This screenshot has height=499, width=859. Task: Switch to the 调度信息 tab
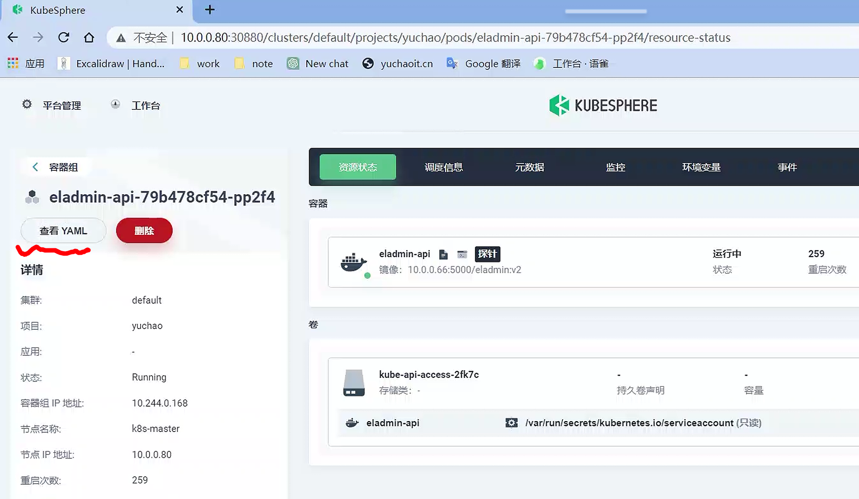[443, 167]
